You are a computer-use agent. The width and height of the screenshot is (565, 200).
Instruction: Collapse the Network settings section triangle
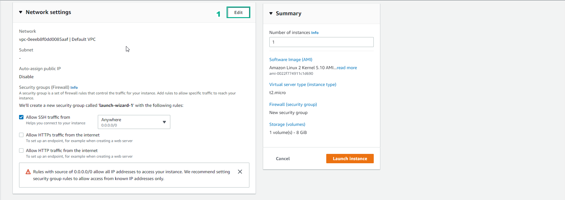pyautogui.click(x=21, y=12)
